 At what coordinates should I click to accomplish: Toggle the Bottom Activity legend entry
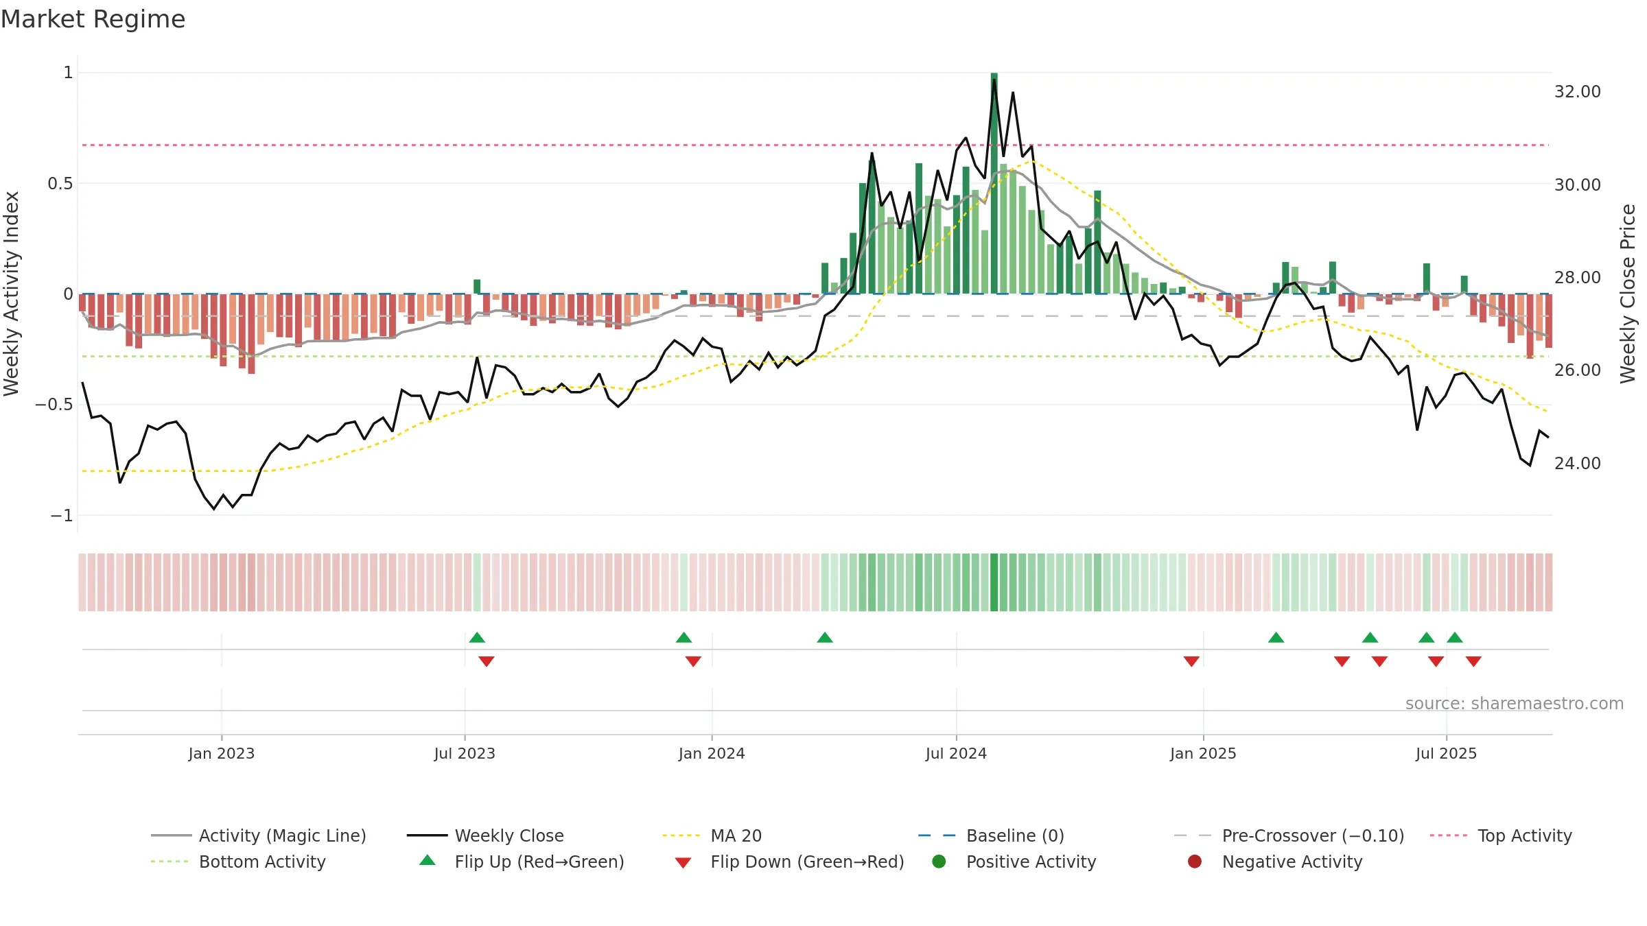238,862
